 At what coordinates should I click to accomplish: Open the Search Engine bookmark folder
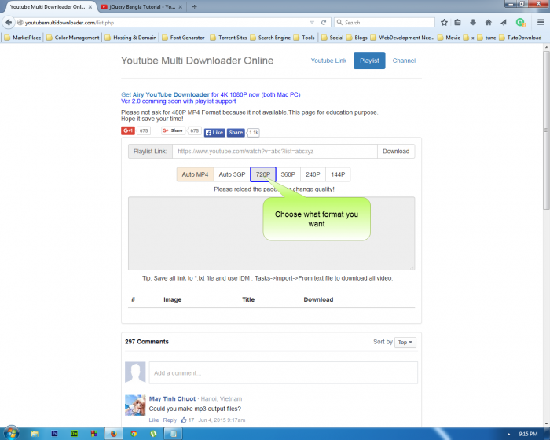[x=270, y=38]
